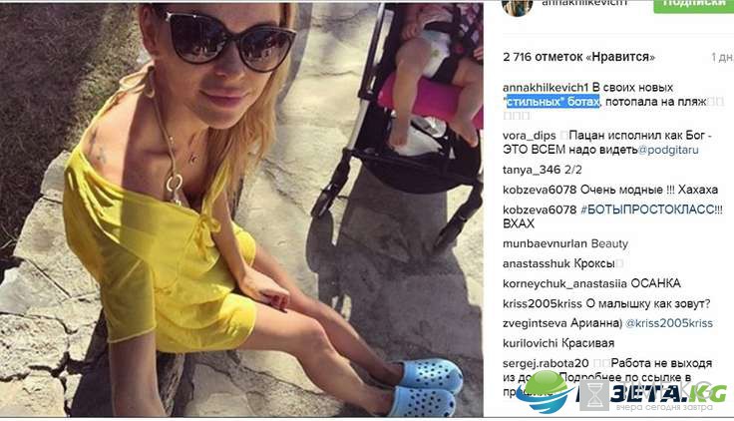
Task: Open munbaevnurlan commenter profile
Action: tap(545, 244)
